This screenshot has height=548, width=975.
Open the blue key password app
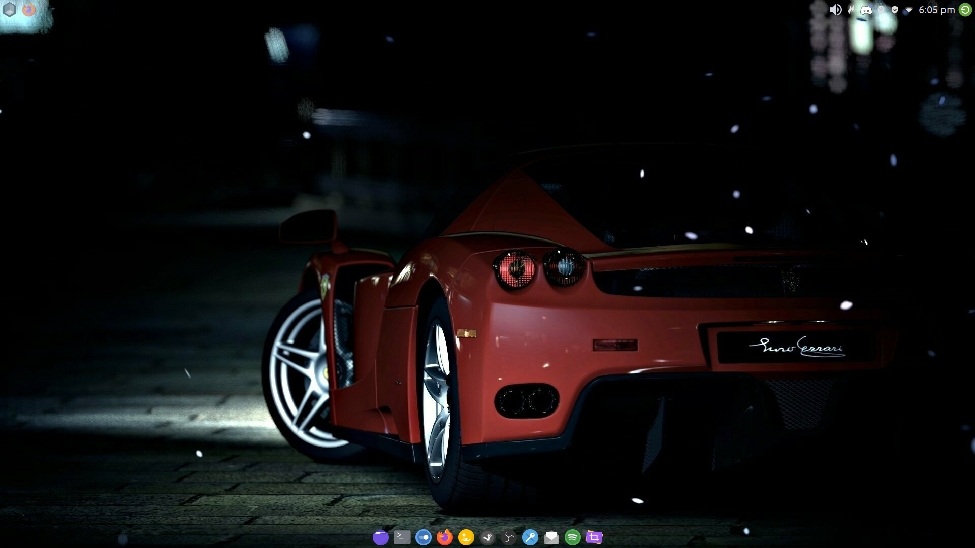click(x=530, y=537)
